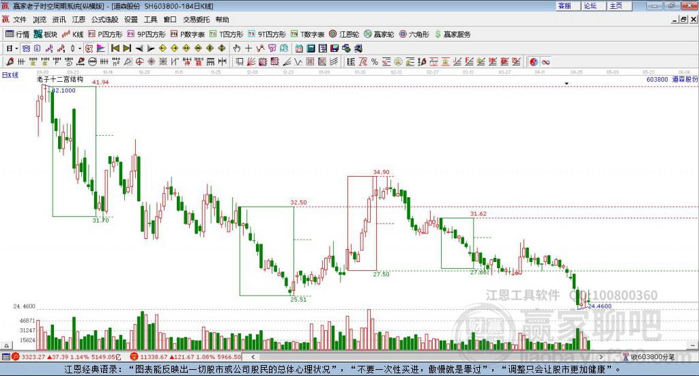Open 赢家服务 with dollar icon
The image size is (699, 376).
(453, 34)
